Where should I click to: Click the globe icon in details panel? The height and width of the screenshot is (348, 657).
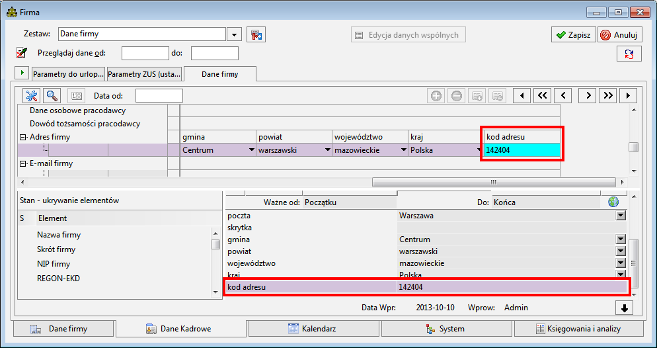[x=613, y=202]
